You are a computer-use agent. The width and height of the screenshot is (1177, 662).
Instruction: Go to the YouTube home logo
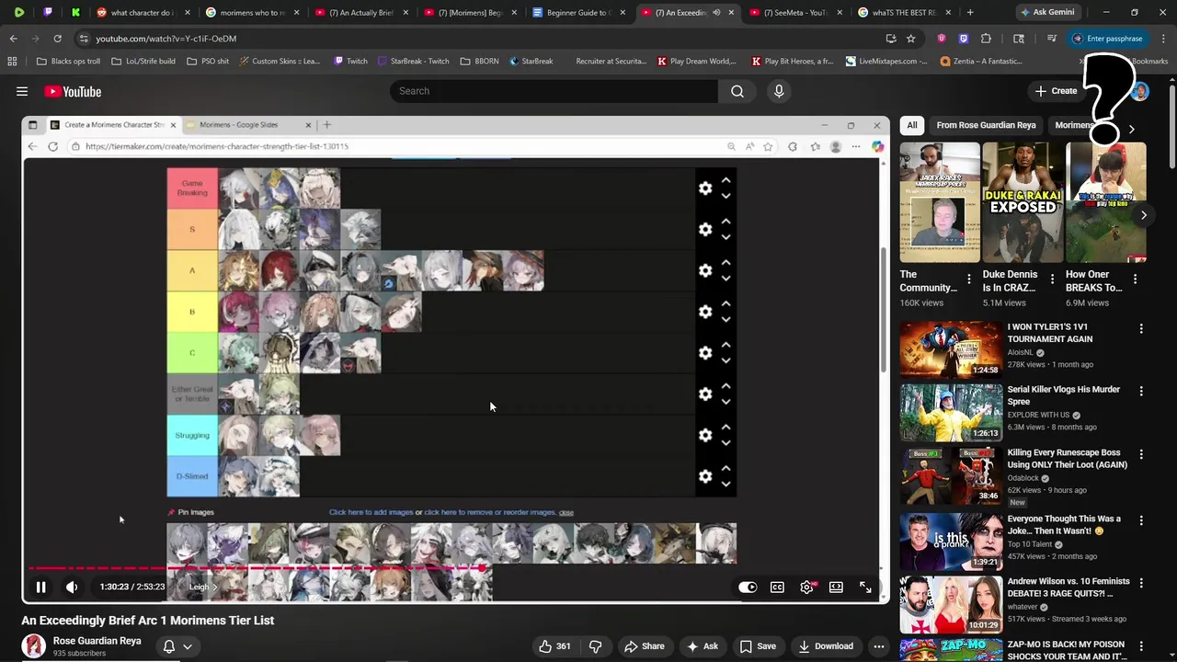(x=73, y=91)
